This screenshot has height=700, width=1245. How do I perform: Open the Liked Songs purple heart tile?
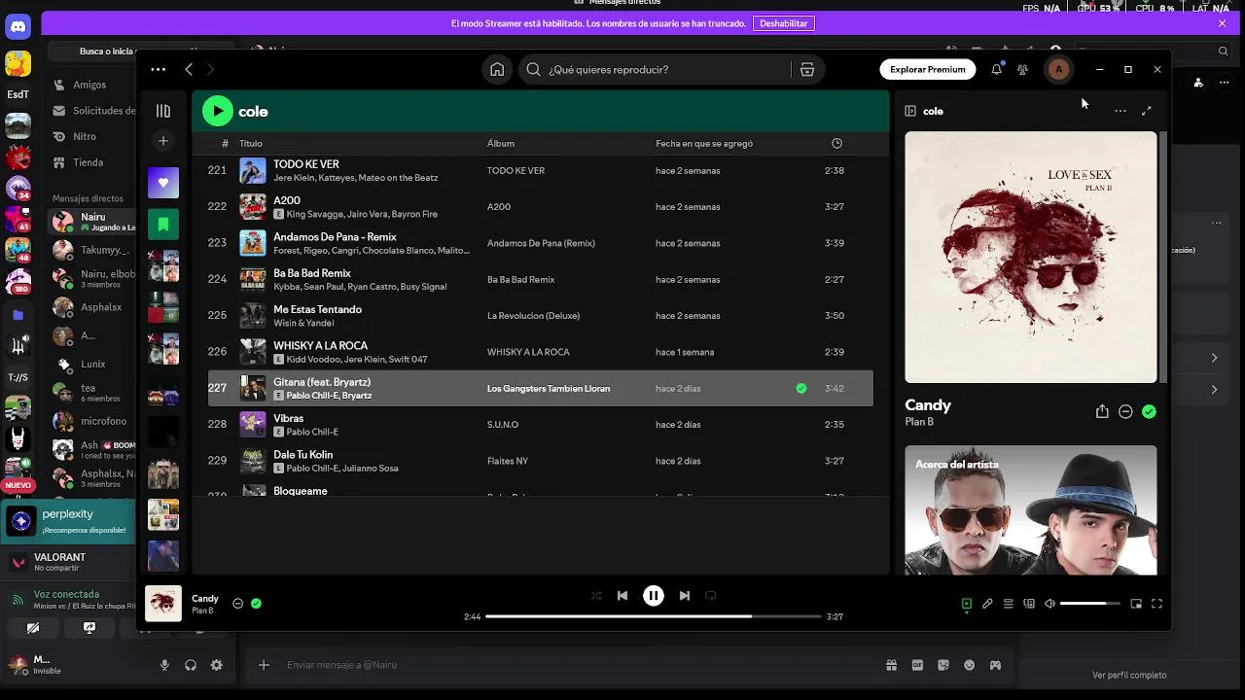click(x=163, y=183)
